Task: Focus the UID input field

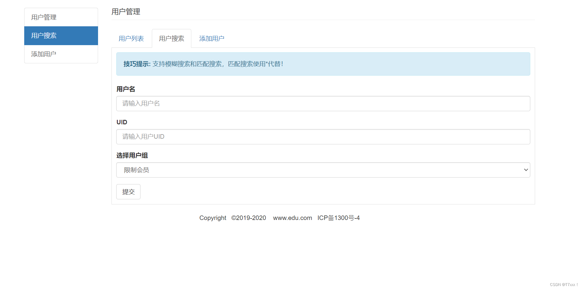Action: (323, 137)
